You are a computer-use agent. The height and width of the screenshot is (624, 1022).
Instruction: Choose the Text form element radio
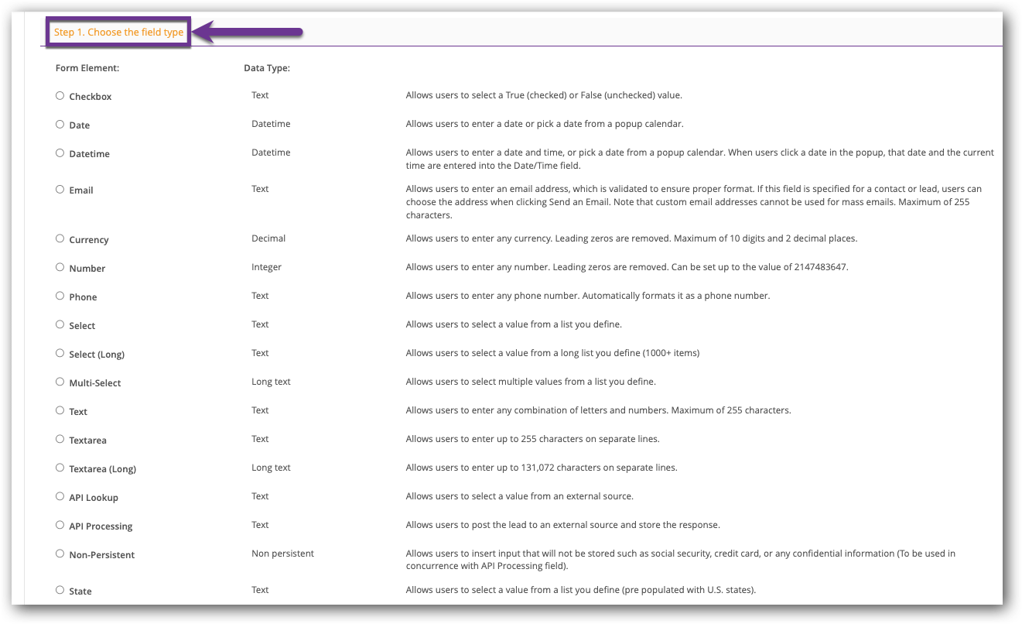click(x=60, y=411)
